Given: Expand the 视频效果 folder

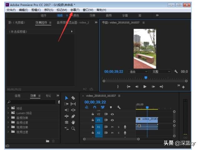Looking at the screenshot, I should (8, 127).
